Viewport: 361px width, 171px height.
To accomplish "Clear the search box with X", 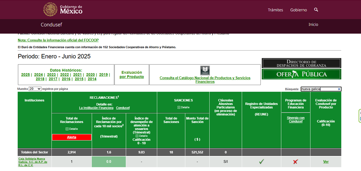I will (339, 89).
